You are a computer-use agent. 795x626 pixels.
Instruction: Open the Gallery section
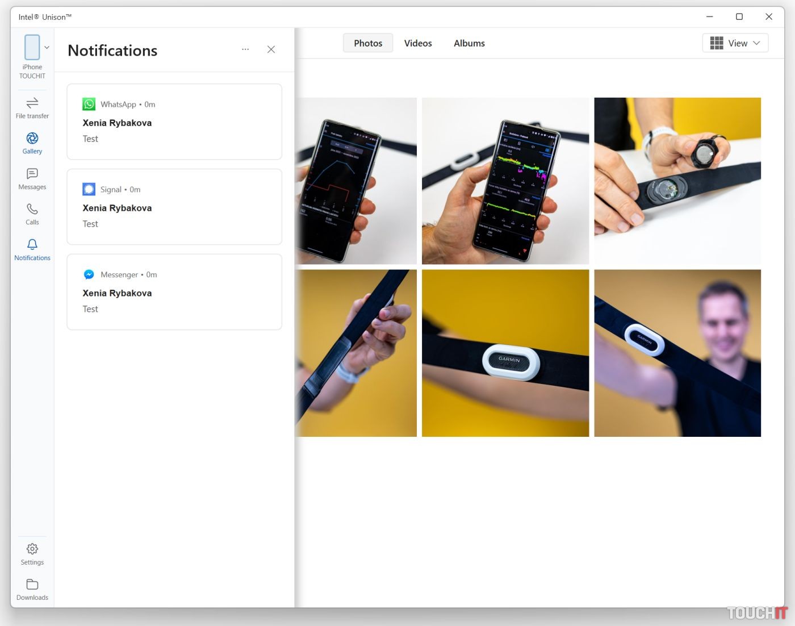tap(32, 143)
